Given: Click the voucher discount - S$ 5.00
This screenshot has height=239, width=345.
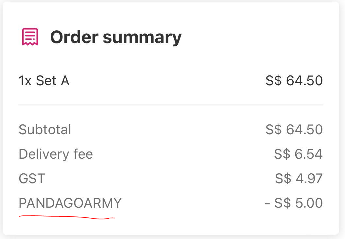Looking at the screenshot, I should (x=294, y=203).
